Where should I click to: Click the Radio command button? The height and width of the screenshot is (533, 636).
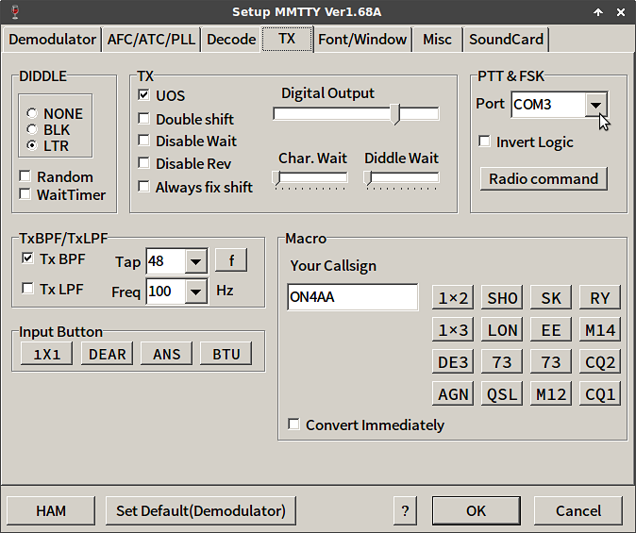(544, 179)
